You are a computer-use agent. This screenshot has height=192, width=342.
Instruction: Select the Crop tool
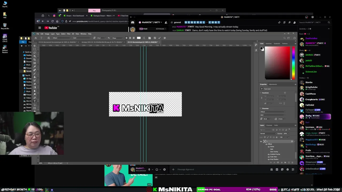(x=34, y=60)
